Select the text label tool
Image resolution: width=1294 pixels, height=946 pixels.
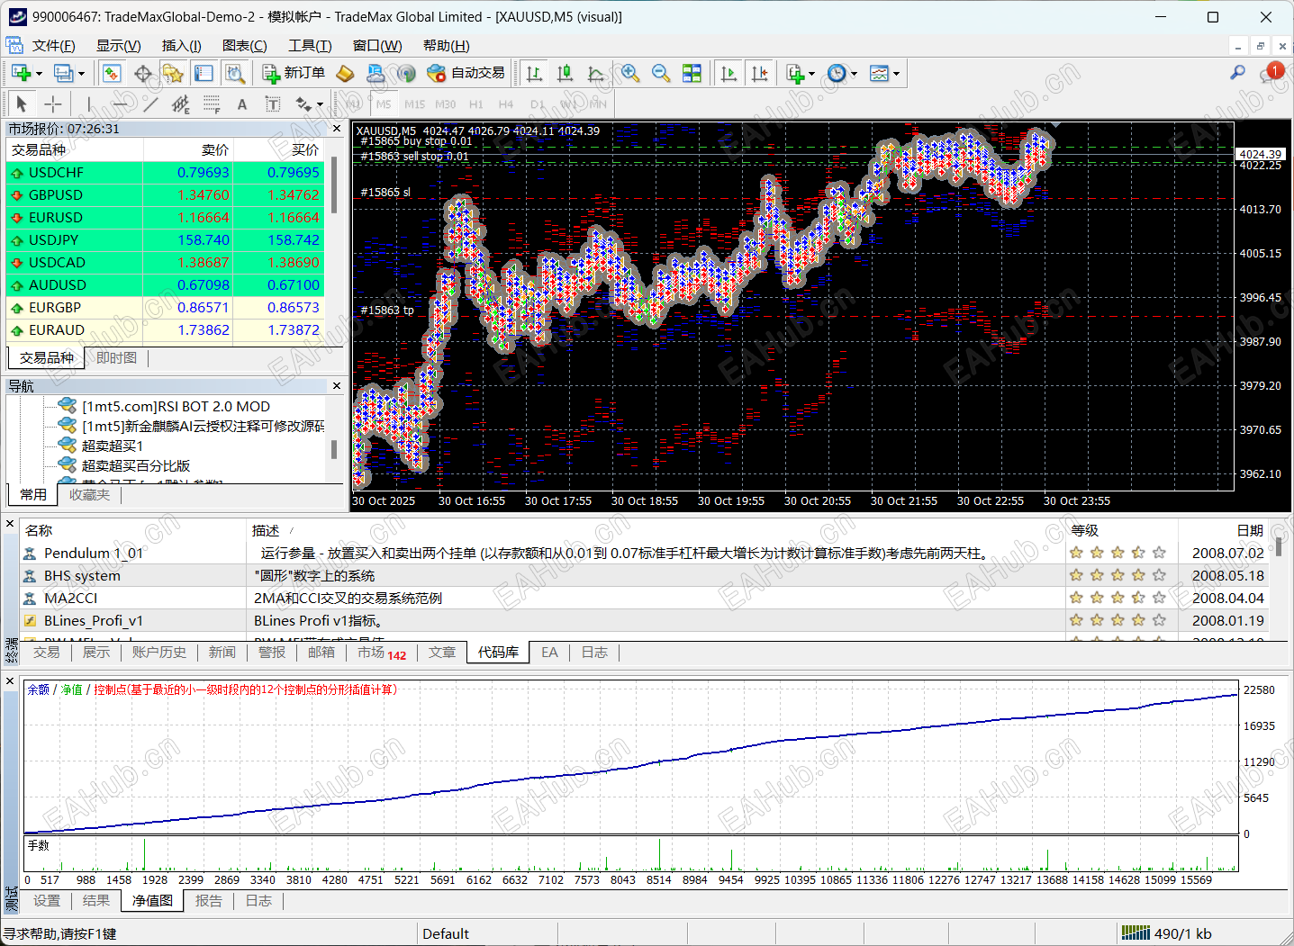[x=241, y=104]
